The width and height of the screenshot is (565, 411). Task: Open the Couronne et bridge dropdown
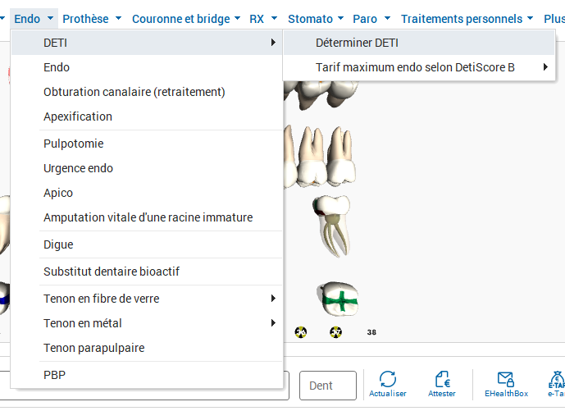(x=186, y=19)
